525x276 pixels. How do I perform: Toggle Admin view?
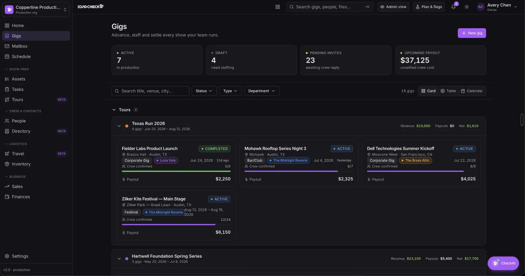click(x=393, y=7)
